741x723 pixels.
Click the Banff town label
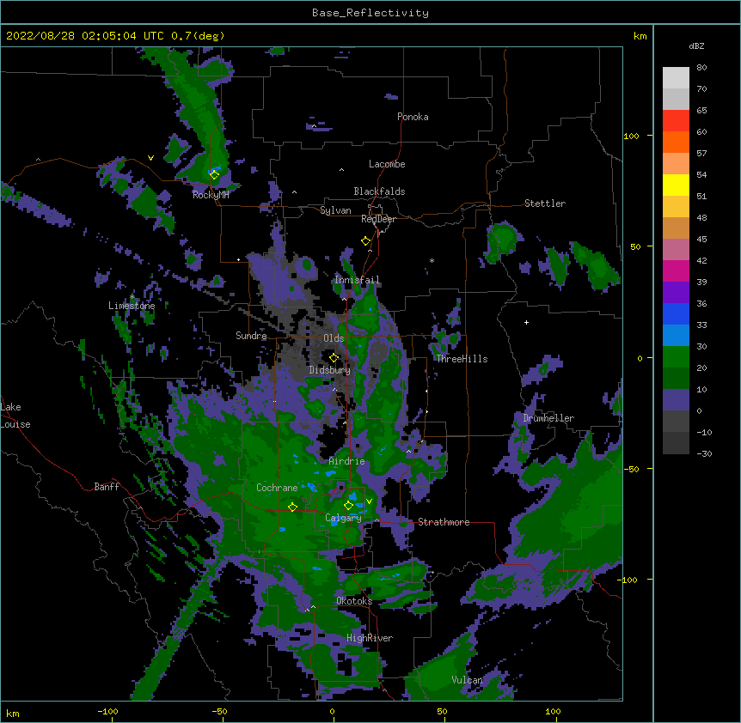coord(107,487)
